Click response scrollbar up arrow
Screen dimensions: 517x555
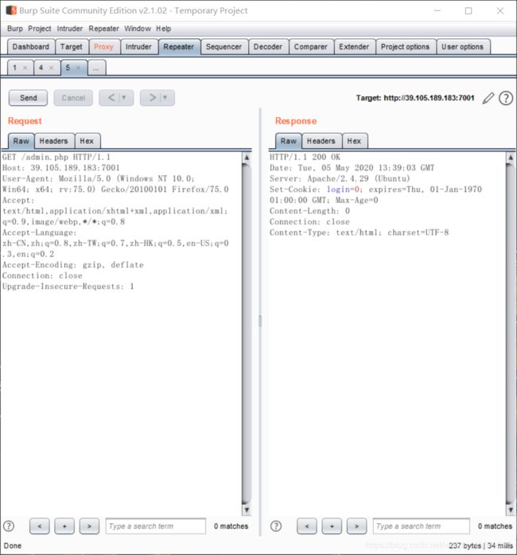pos(511,158)
